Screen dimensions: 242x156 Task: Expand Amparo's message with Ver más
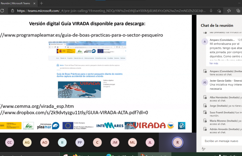point(214,63)
